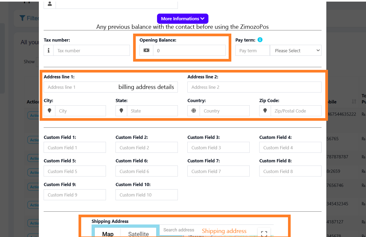Open the Please Select pay term dropdown

point(295,50)
